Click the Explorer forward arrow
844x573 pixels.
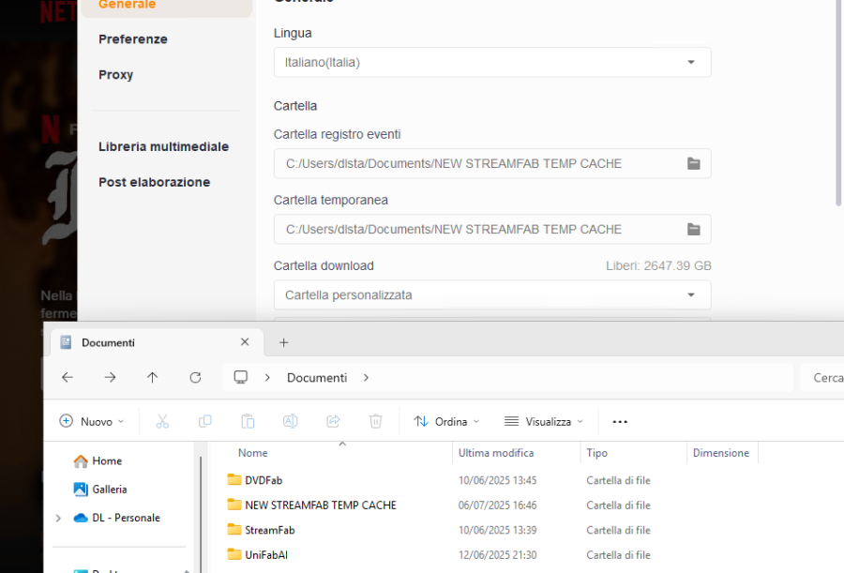tap(111, 377)
